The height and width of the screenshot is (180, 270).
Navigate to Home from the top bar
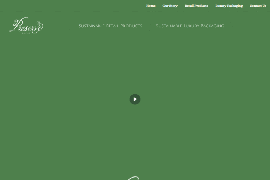pos(151,6)
